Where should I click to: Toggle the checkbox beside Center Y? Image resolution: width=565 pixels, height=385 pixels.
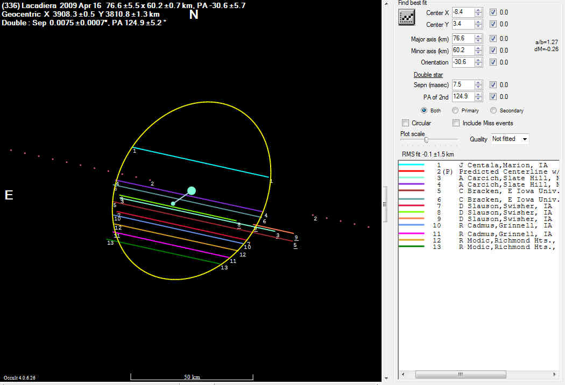point(493,24)
